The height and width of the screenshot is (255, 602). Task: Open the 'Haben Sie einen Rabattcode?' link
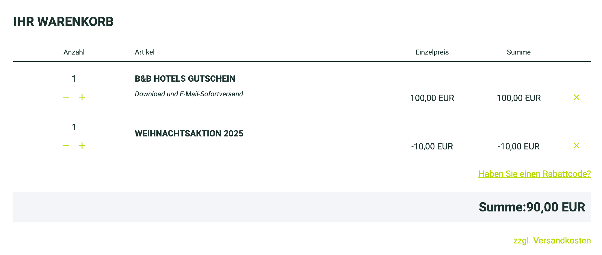[534, 174]
